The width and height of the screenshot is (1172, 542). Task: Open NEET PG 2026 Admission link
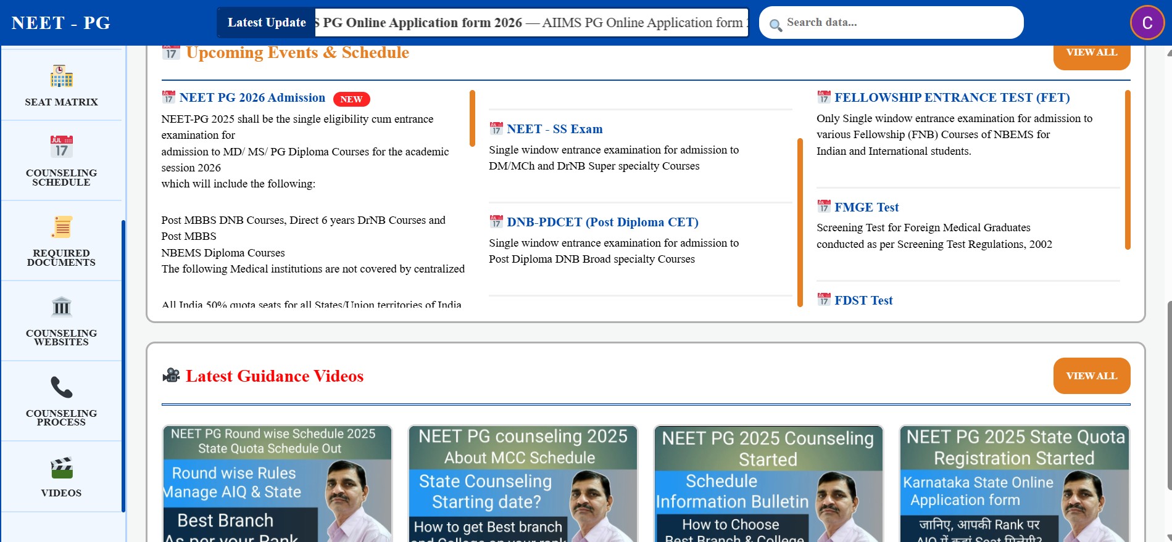pyautogui.click(x=252, y=97)
